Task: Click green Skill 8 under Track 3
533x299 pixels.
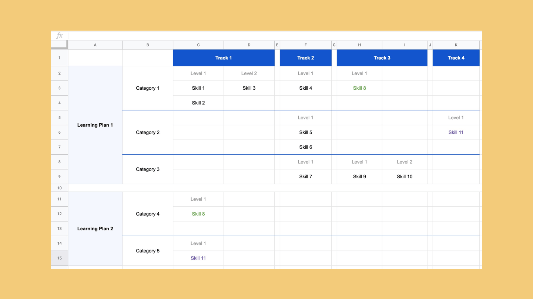Action: pos(359,88)
